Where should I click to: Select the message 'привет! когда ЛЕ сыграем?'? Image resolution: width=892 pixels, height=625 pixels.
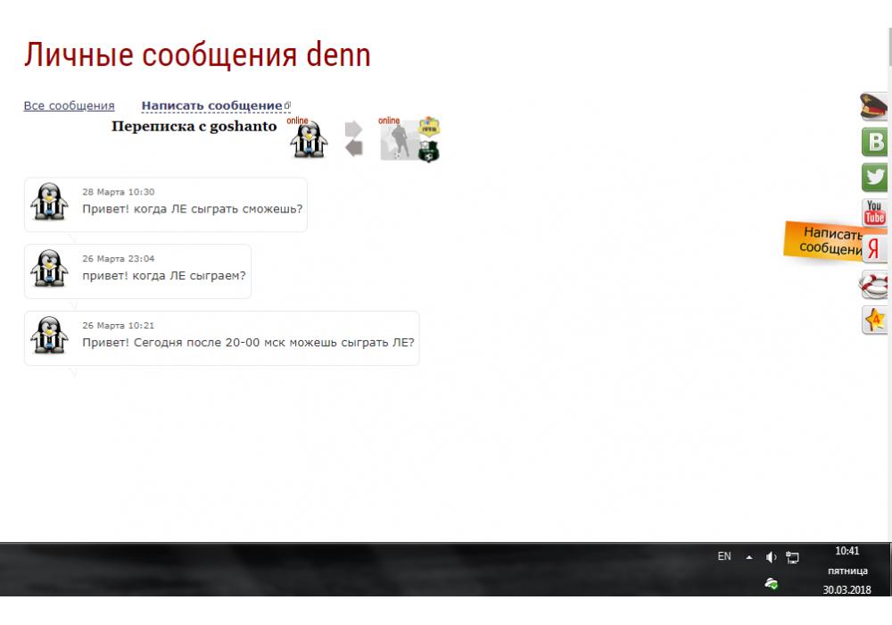pos(164,276)
